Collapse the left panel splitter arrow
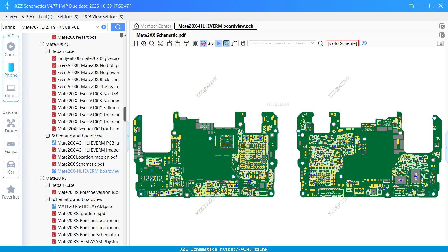 pyautogui.click(x=128, y=136)
